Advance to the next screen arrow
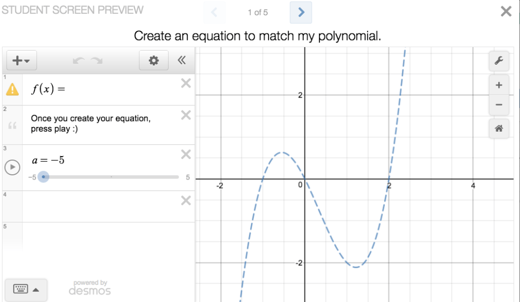This screenshot has height=302, width=520. 301,12
